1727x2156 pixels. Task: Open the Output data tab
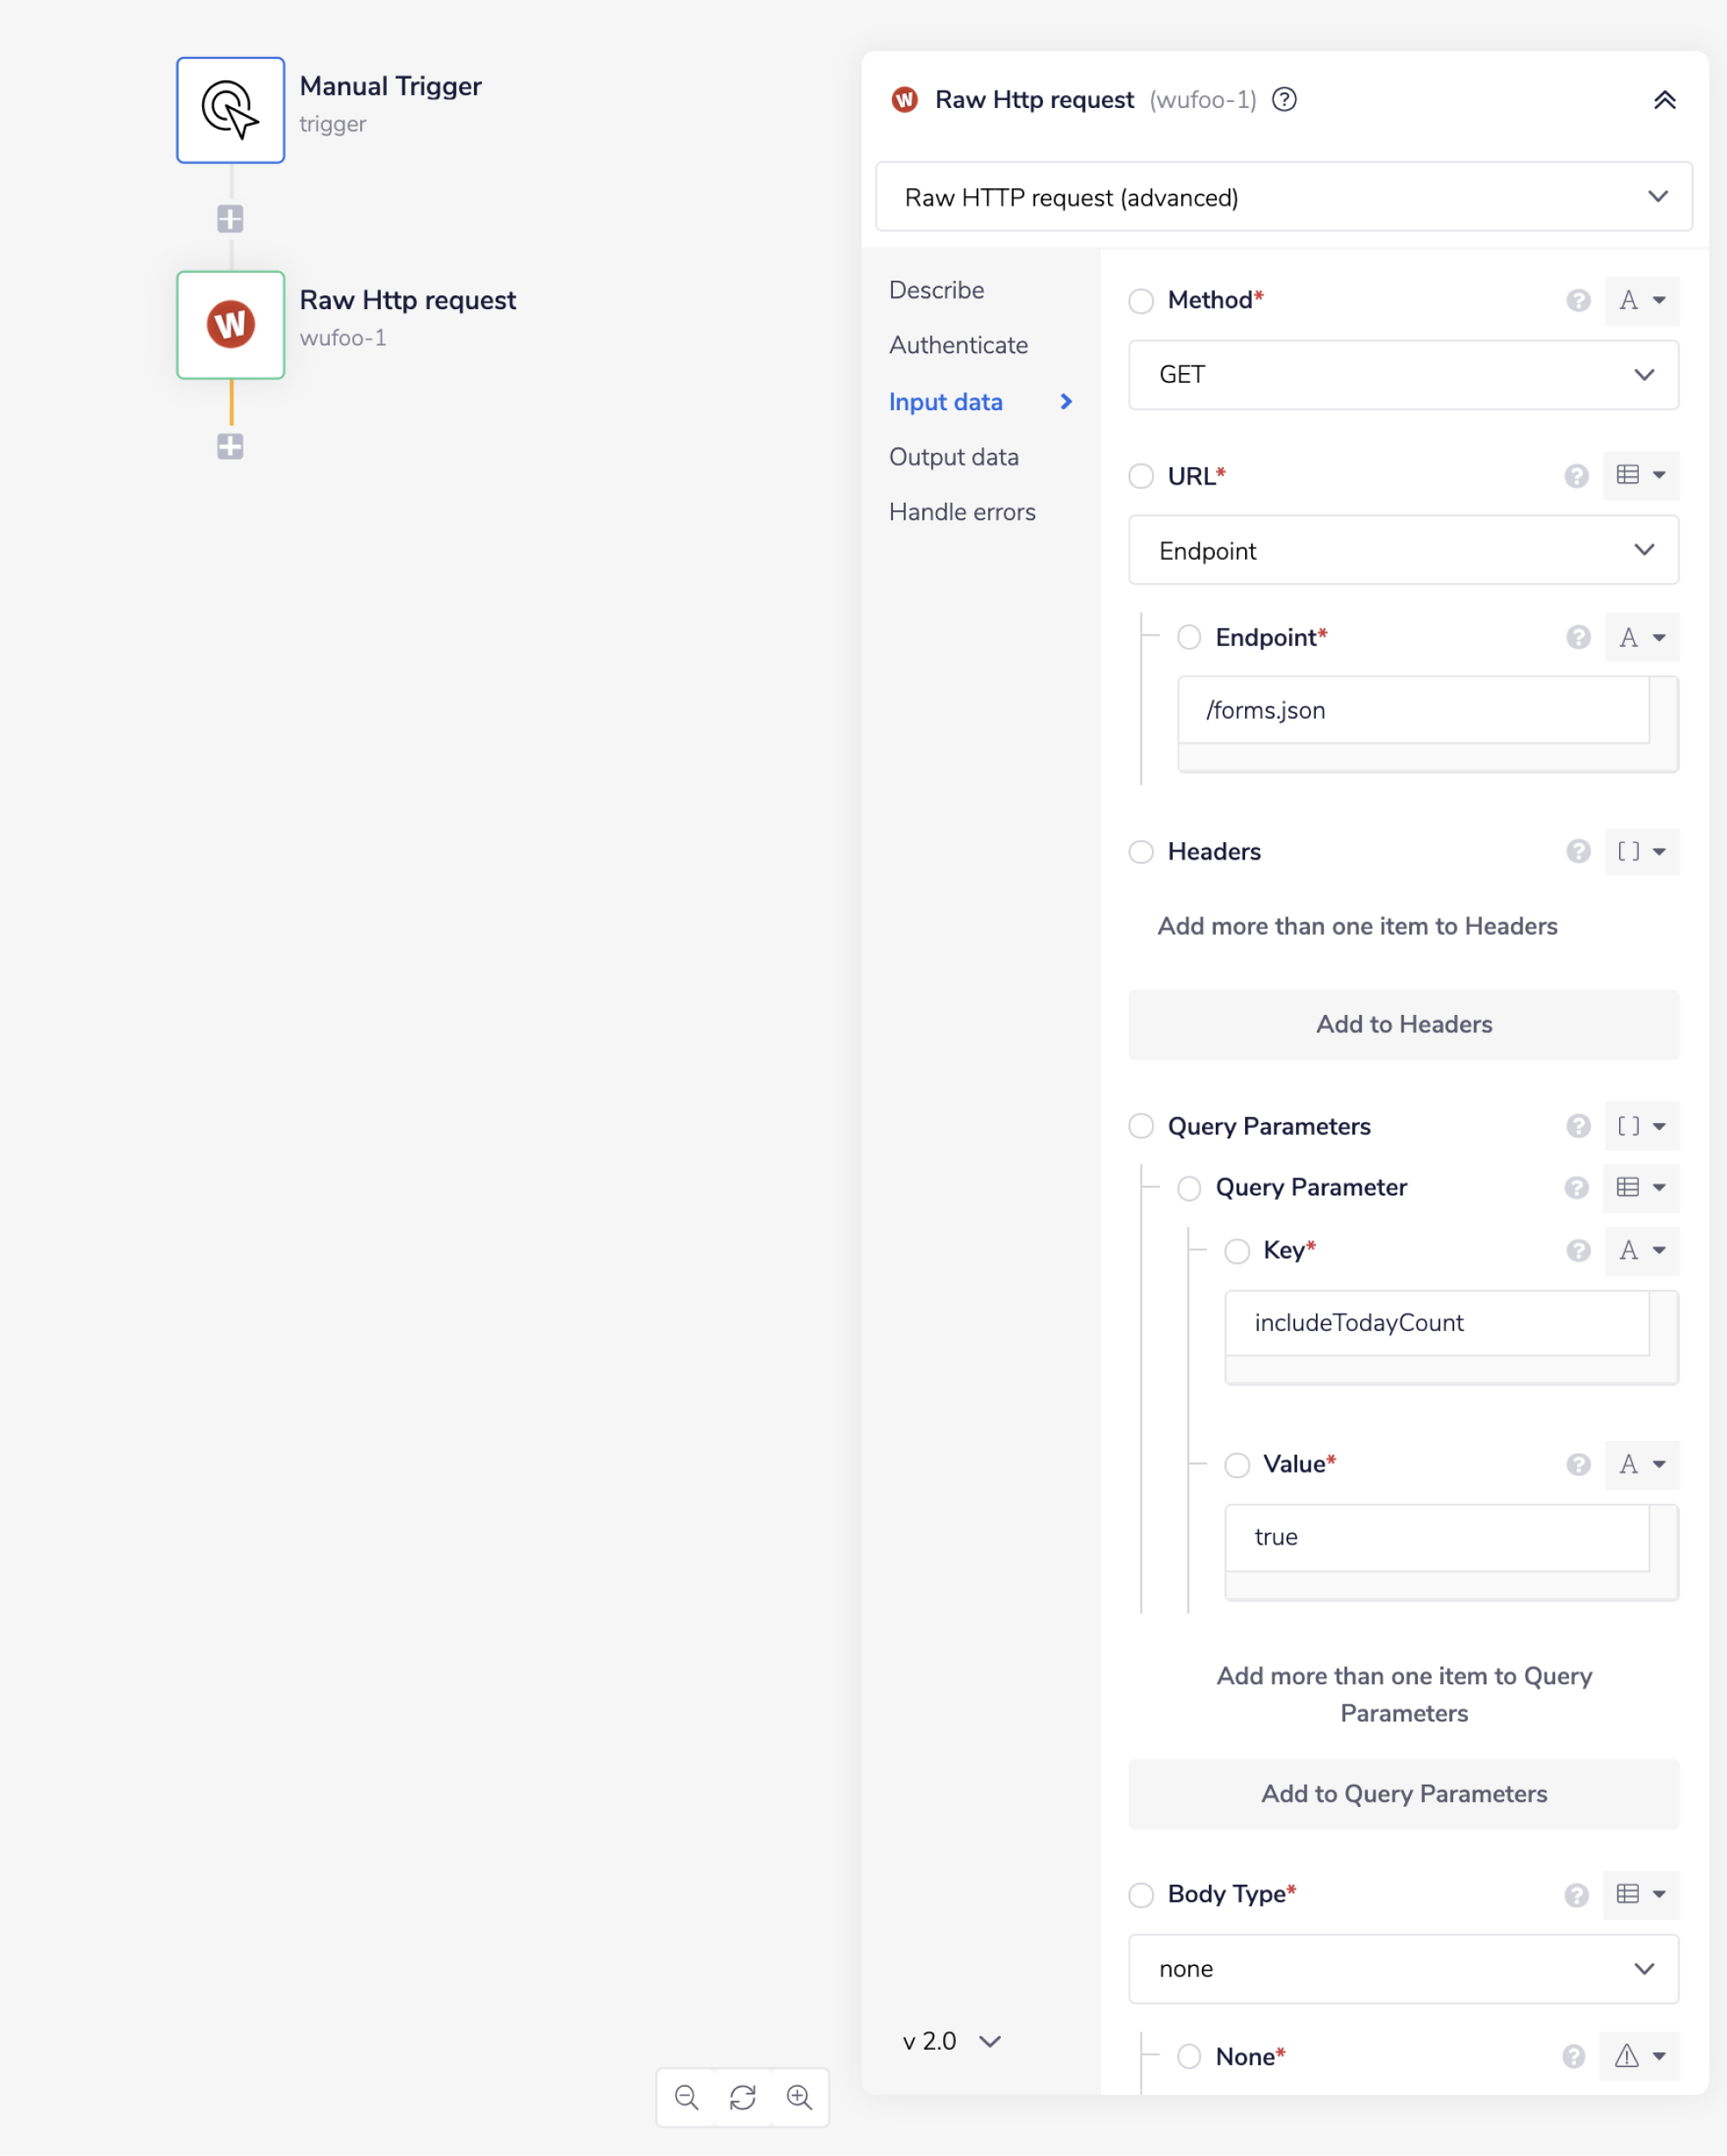953,457
